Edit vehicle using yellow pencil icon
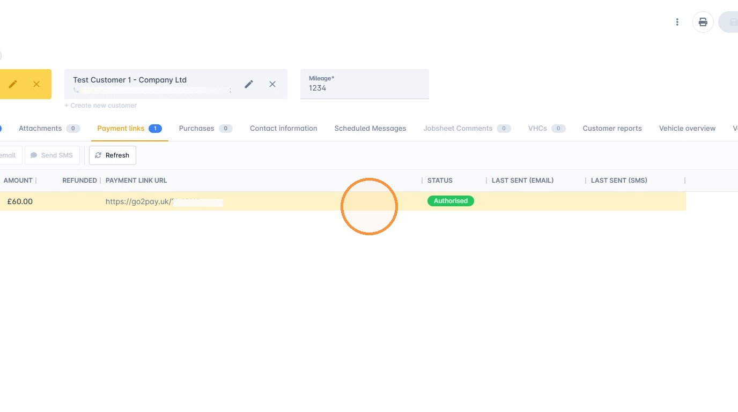 click(x=13, y=84)
